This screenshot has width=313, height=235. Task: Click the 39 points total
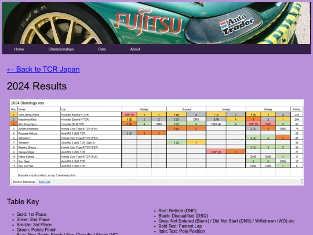click(297, 147)
